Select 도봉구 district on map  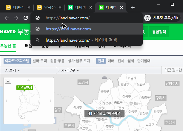pyautogui.click(x=132, y=79)
